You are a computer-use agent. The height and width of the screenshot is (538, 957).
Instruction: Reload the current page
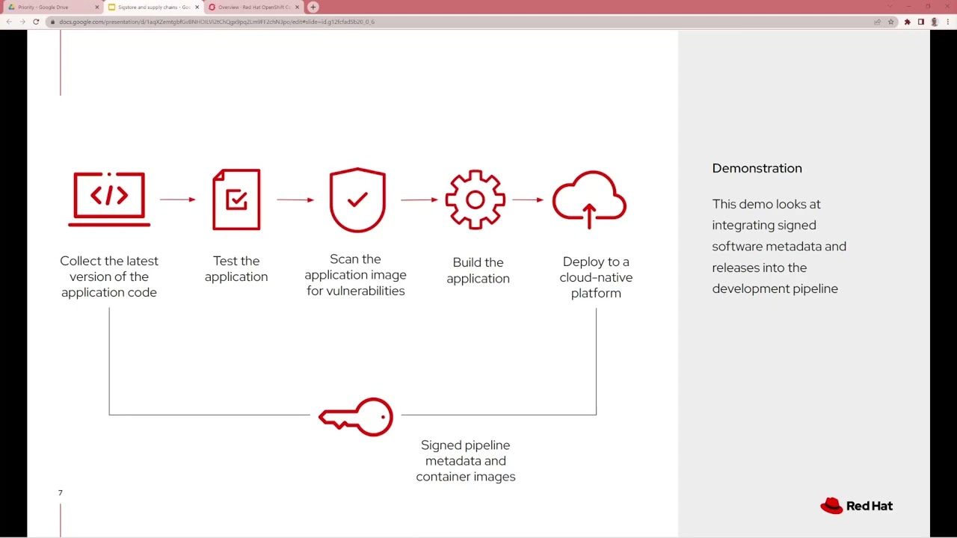pos(36,22)
